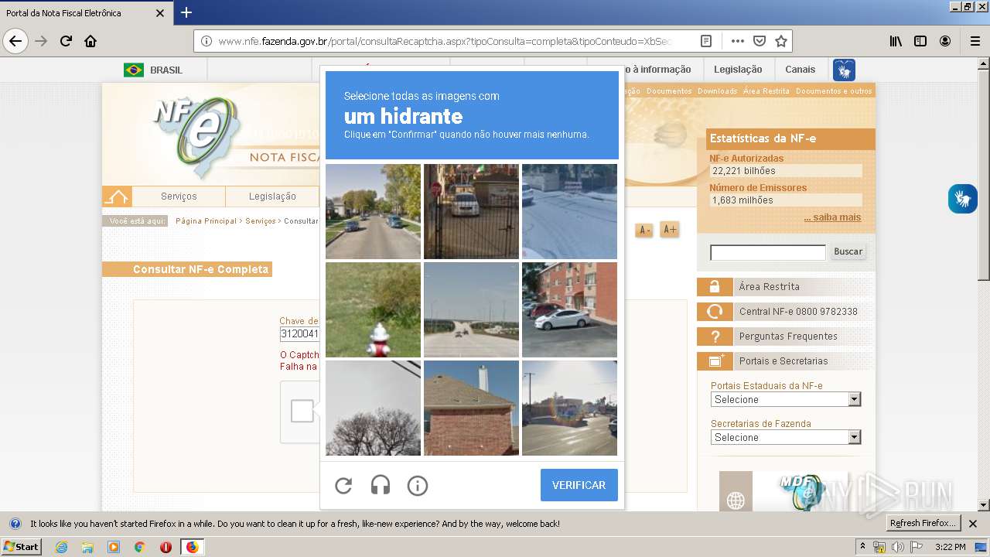Click the Buscar button
The width and height of the screenshot is (990, 557).
coord(848,251)
